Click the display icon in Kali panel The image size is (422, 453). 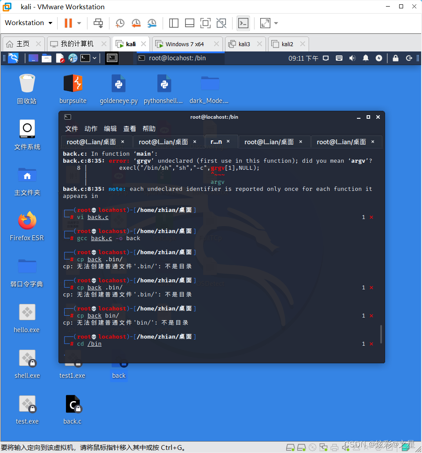point(326,58)
